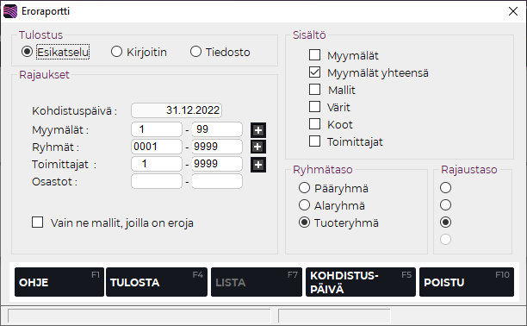Click the KOHDISTUSPÄIVÄ F5 button
This screenshot has height=326, width=527.
pos(361,282)
